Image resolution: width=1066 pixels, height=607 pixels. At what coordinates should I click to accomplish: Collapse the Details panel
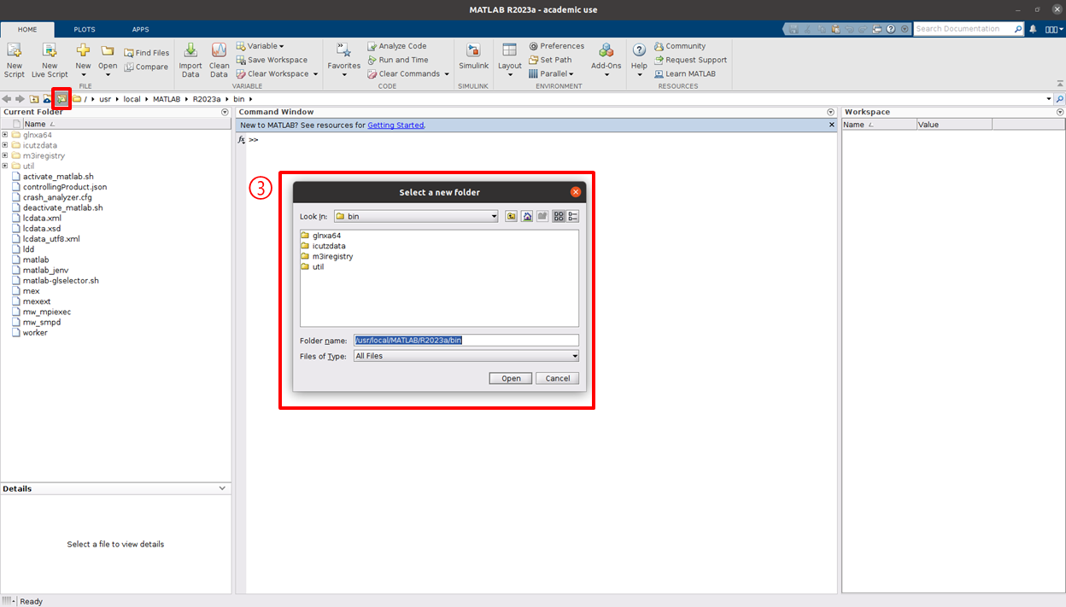coord(223,488)
